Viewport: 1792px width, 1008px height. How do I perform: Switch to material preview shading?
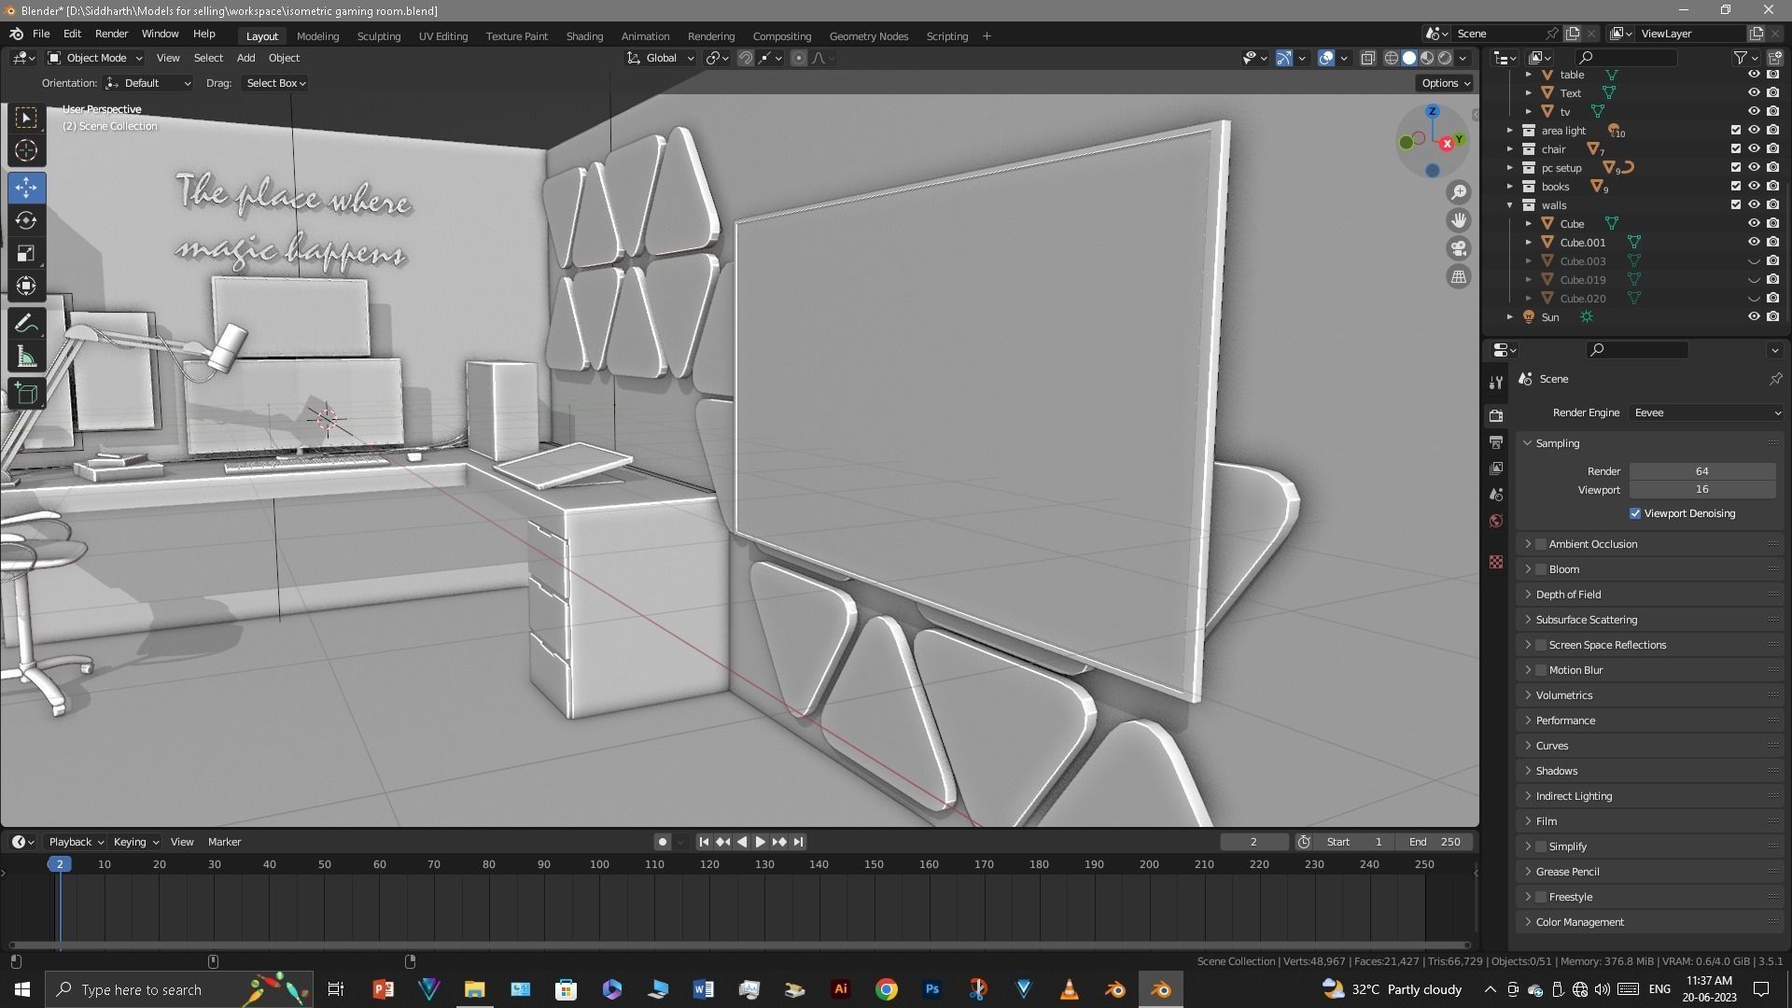tap(1427, 58)
